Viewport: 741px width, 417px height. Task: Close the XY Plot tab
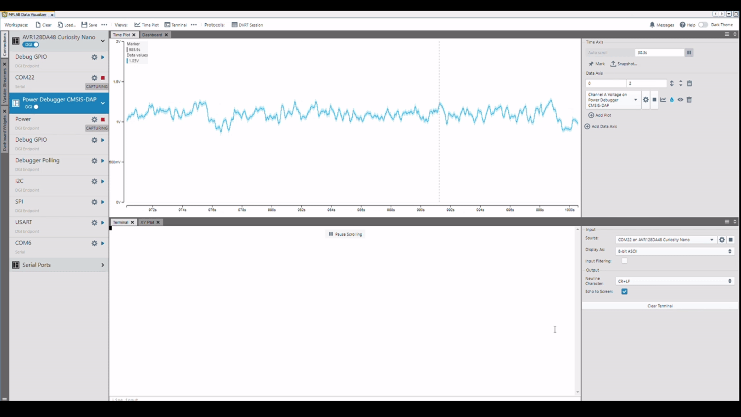point(158,222)
